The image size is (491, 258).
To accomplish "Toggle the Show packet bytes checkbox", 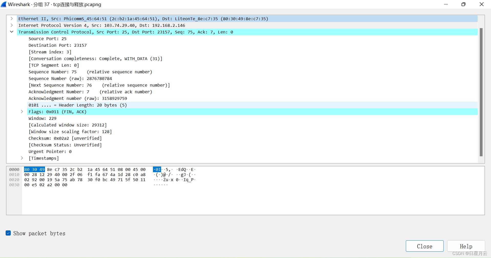I will tap(8, 233).
